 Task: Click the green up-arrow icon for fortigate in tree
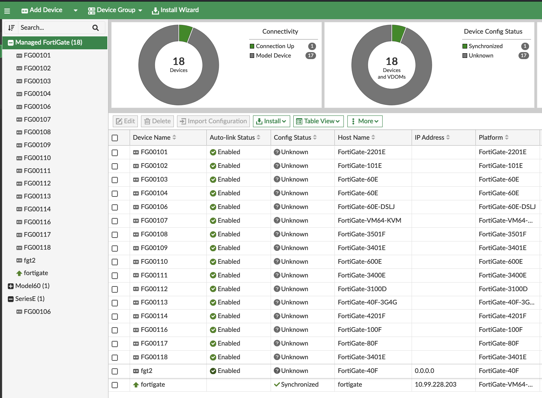click(19, 273)
